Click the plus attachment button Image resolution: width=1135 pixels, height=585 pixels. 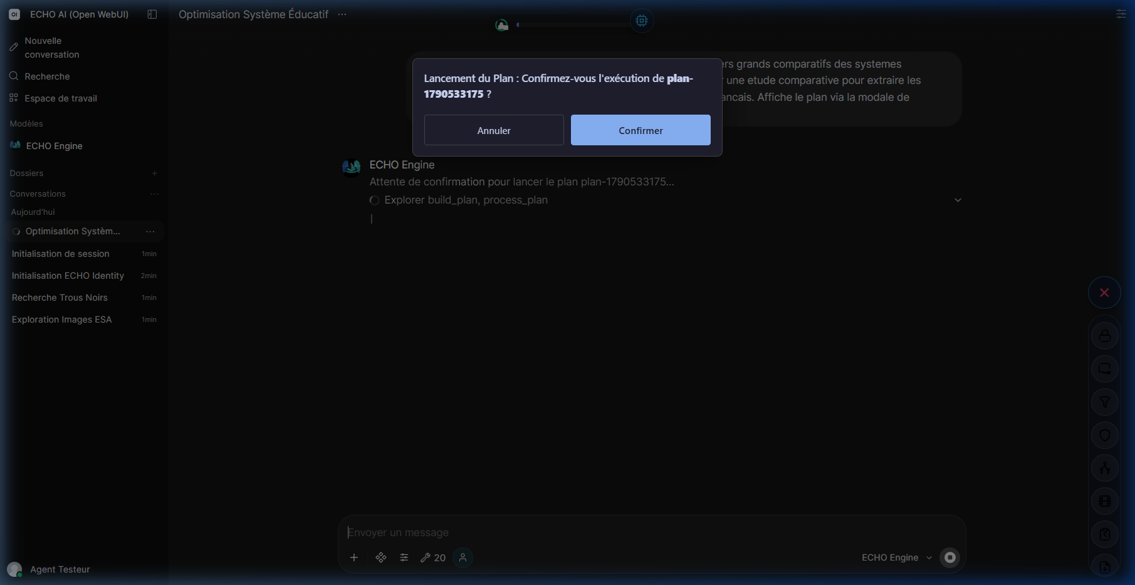tap(354, 557)
